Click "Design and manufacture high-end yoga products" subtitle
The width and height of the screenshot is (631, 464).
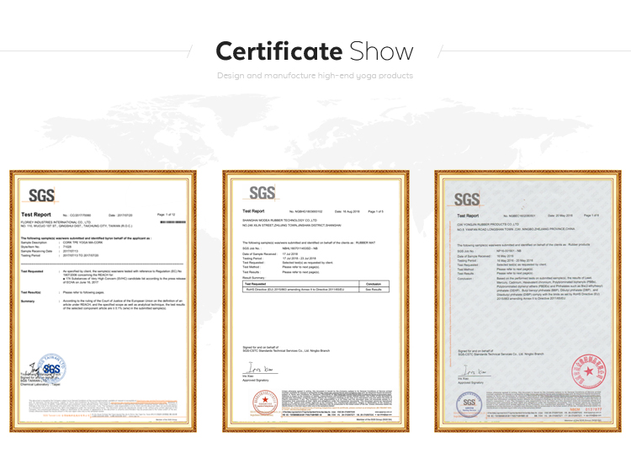pos(315,75)
